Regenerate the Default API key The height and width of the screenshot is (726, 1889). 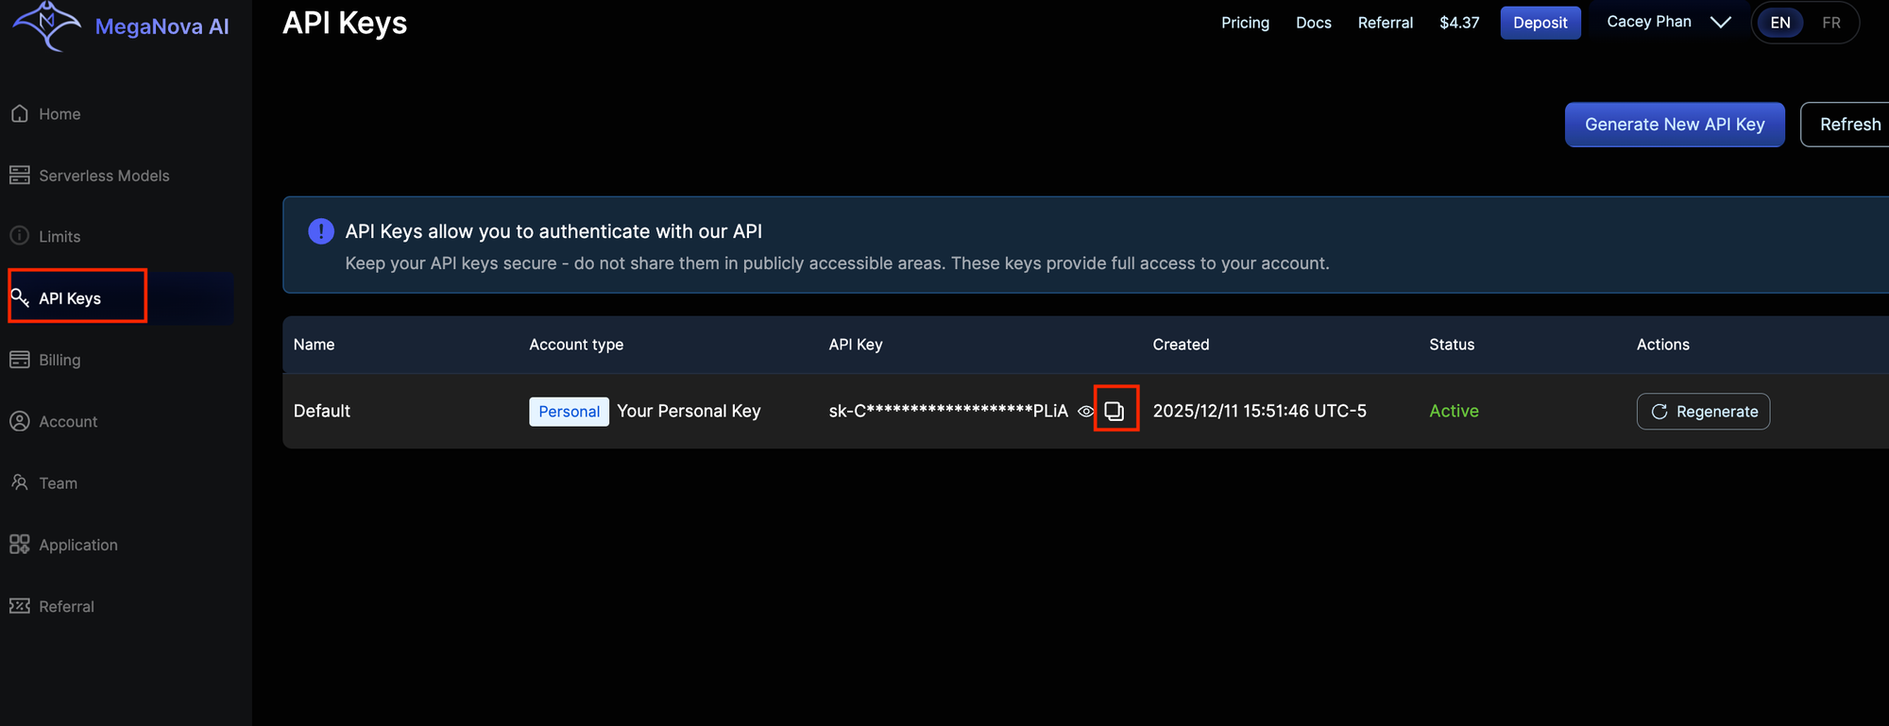click(1703, 412)
